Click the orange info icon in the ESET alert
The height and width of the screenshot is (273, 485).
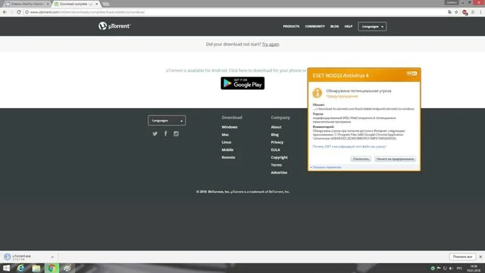click(x=317, y=93)
